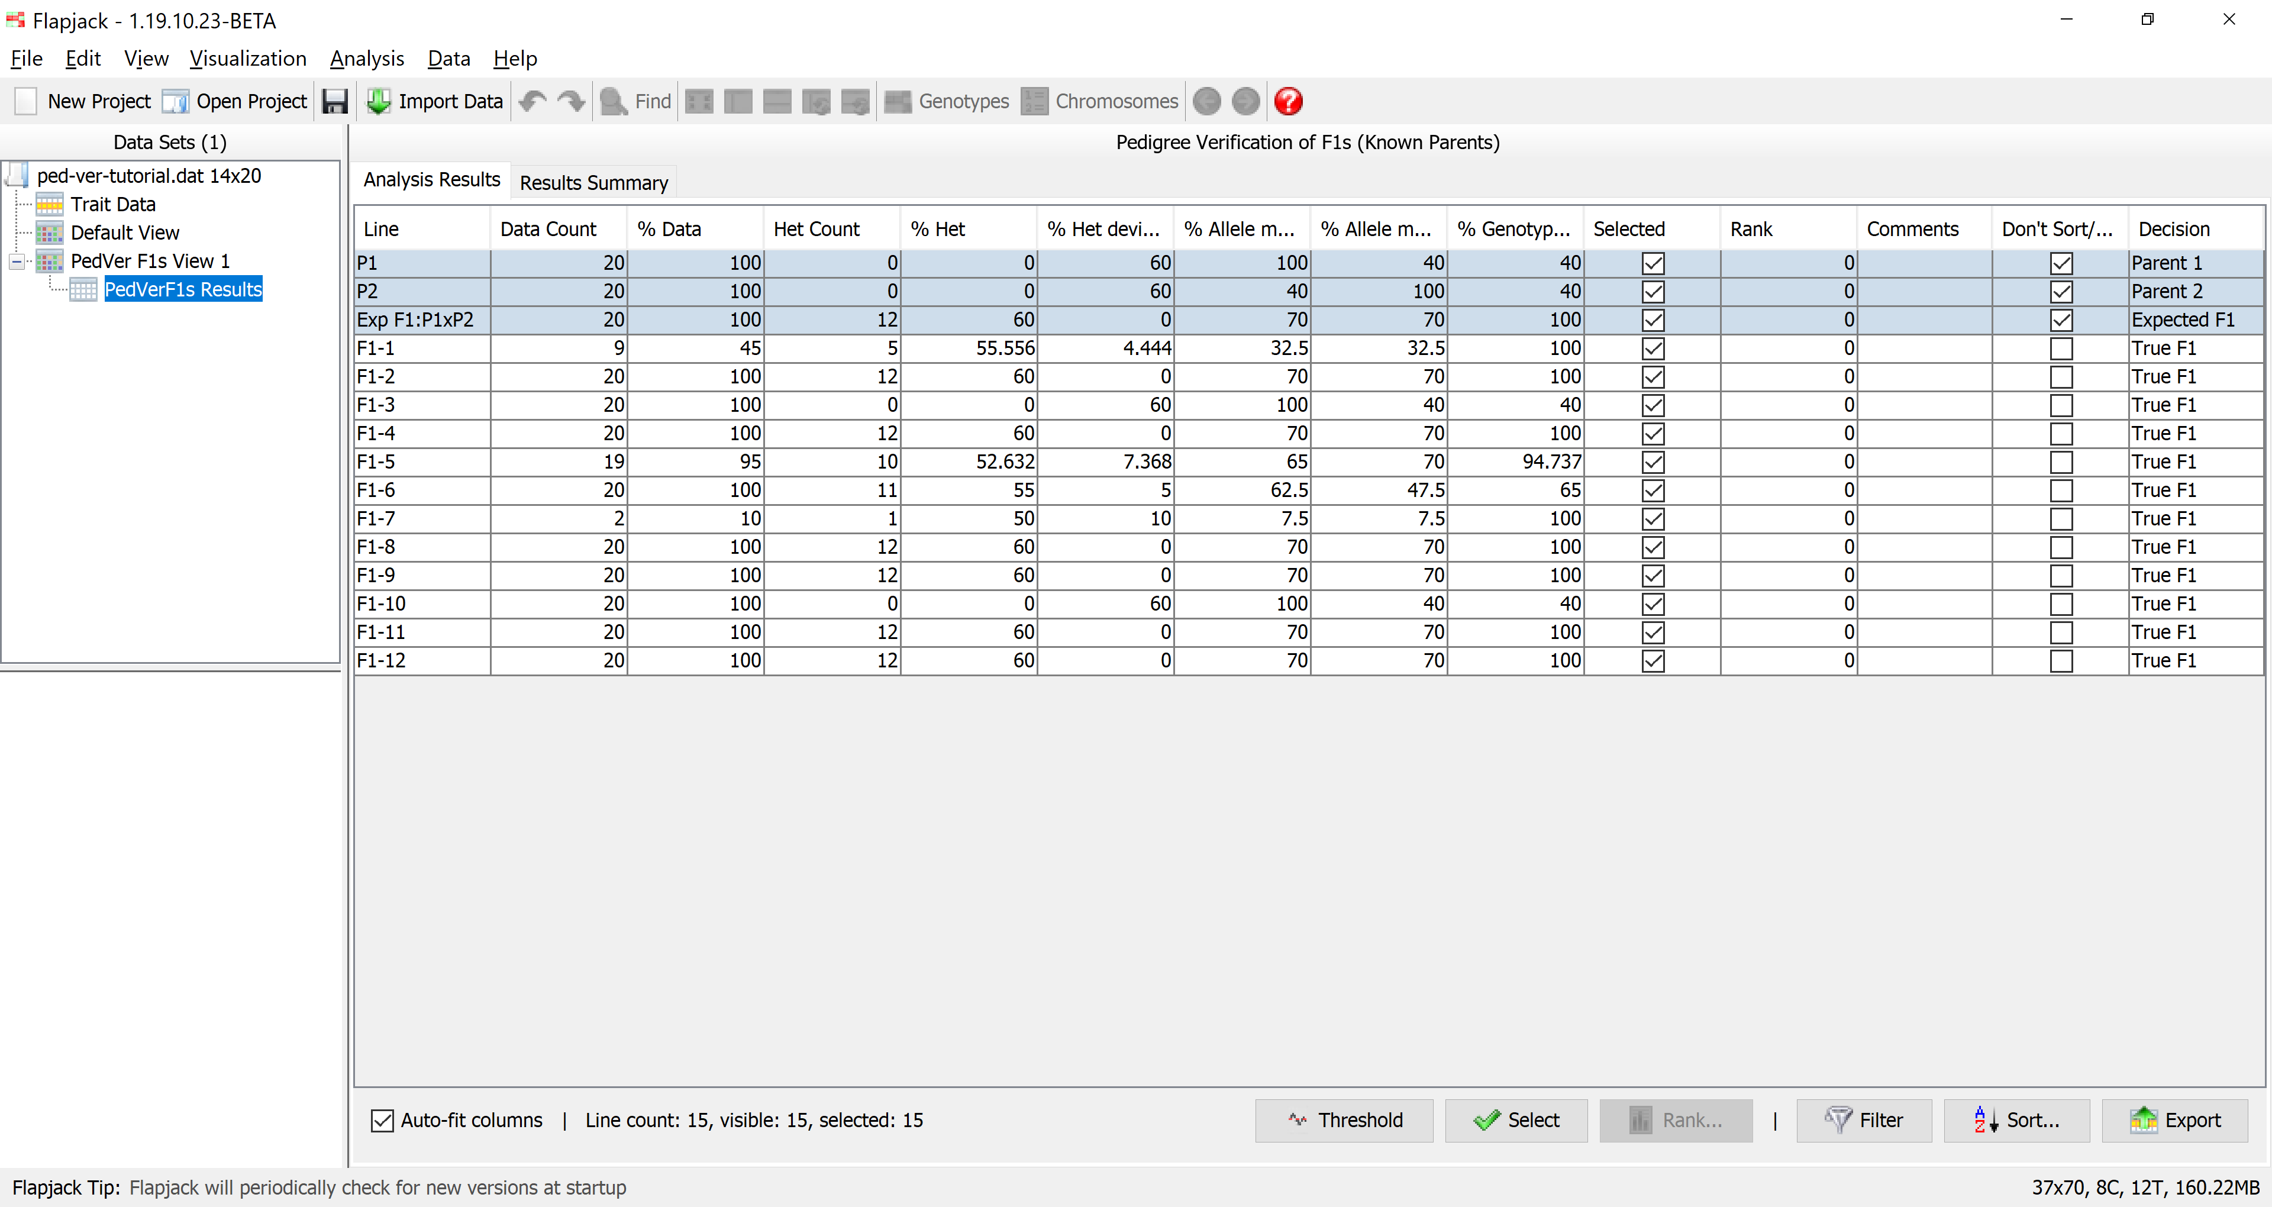The image size is (2272, 1207).
Task: Click the Comments cell for F1-2
Action: coord(1925,377)
